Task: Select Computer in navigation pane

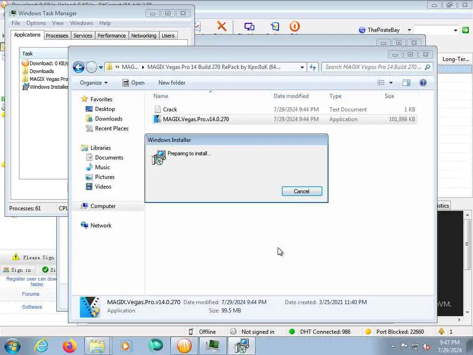Action: [103, 206]
